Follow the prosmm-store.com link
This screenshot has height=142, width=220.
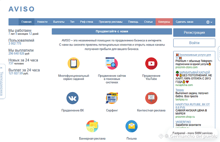coord(186,67)
